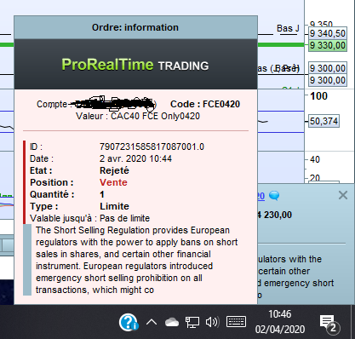Click the bold '100' axis value

click(x=318, y=96)
